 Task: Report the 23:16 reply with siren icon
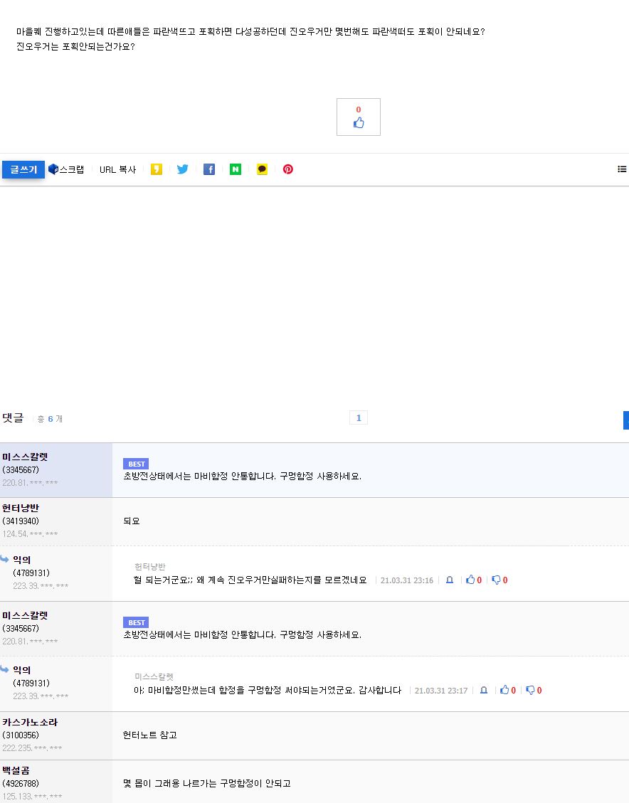pos(450,580)
